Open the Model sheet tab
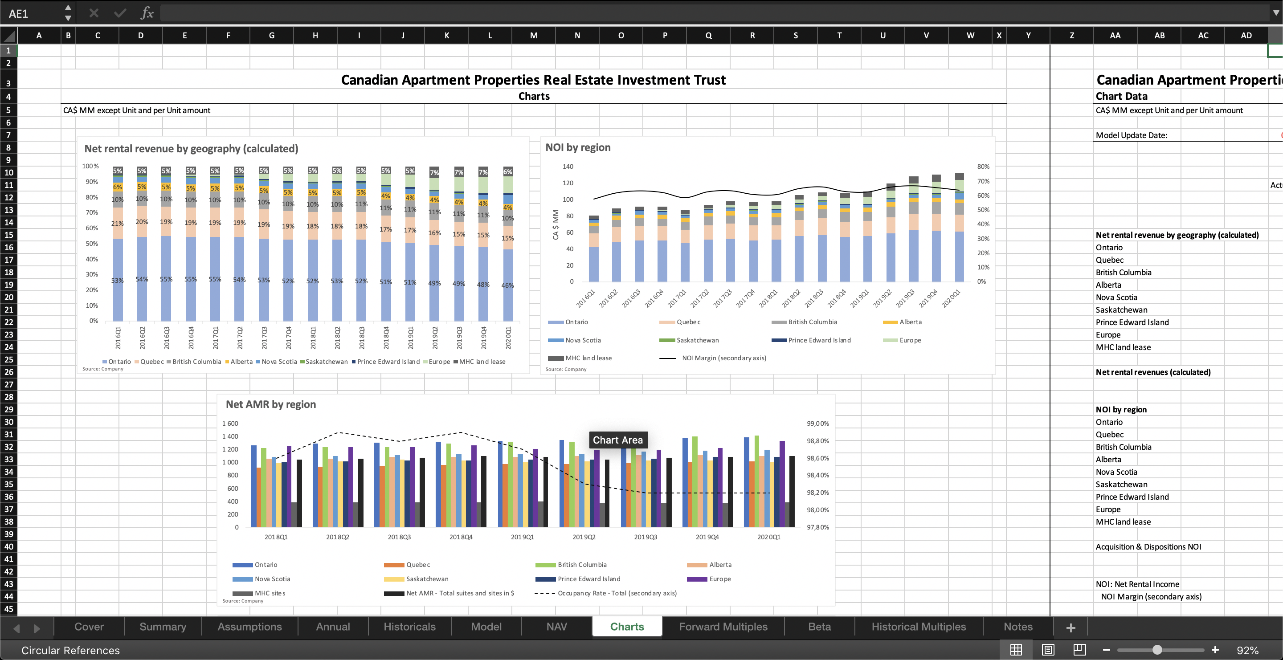Screen dimensions: 1283x660 coord(486,627)
